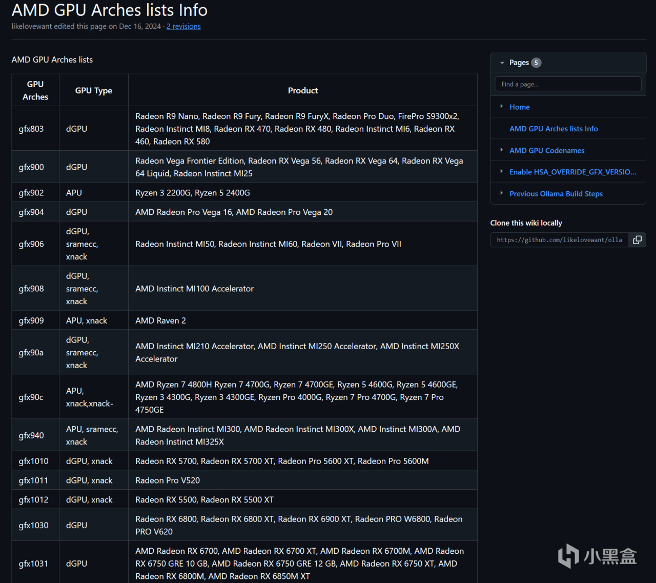Image resolution: width=656 pixels, height=583 pixels.
Task: Click the APU, xnack type cell for gfx909
Action: pos(94,320)
